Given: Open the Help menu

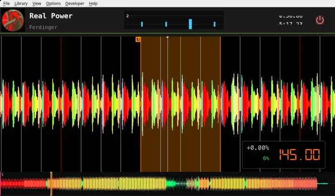Looking at the screenshot, I should [x=93, y=3].
